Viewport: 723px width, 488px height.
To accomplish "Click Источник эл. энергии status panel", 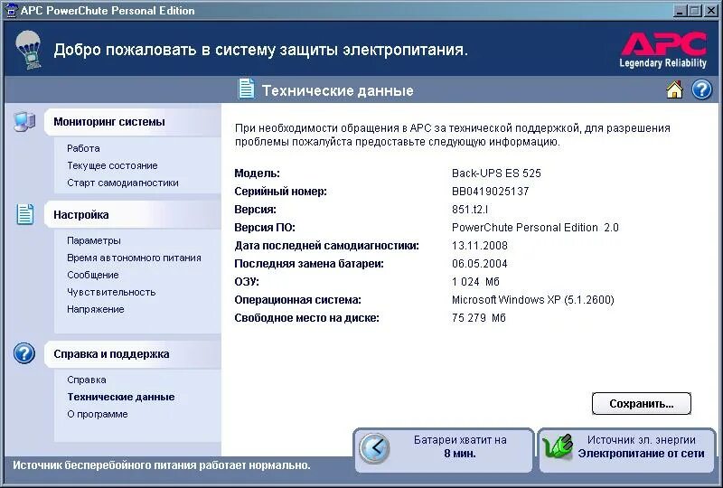I will pyautogui.click(x=627, y=450).
